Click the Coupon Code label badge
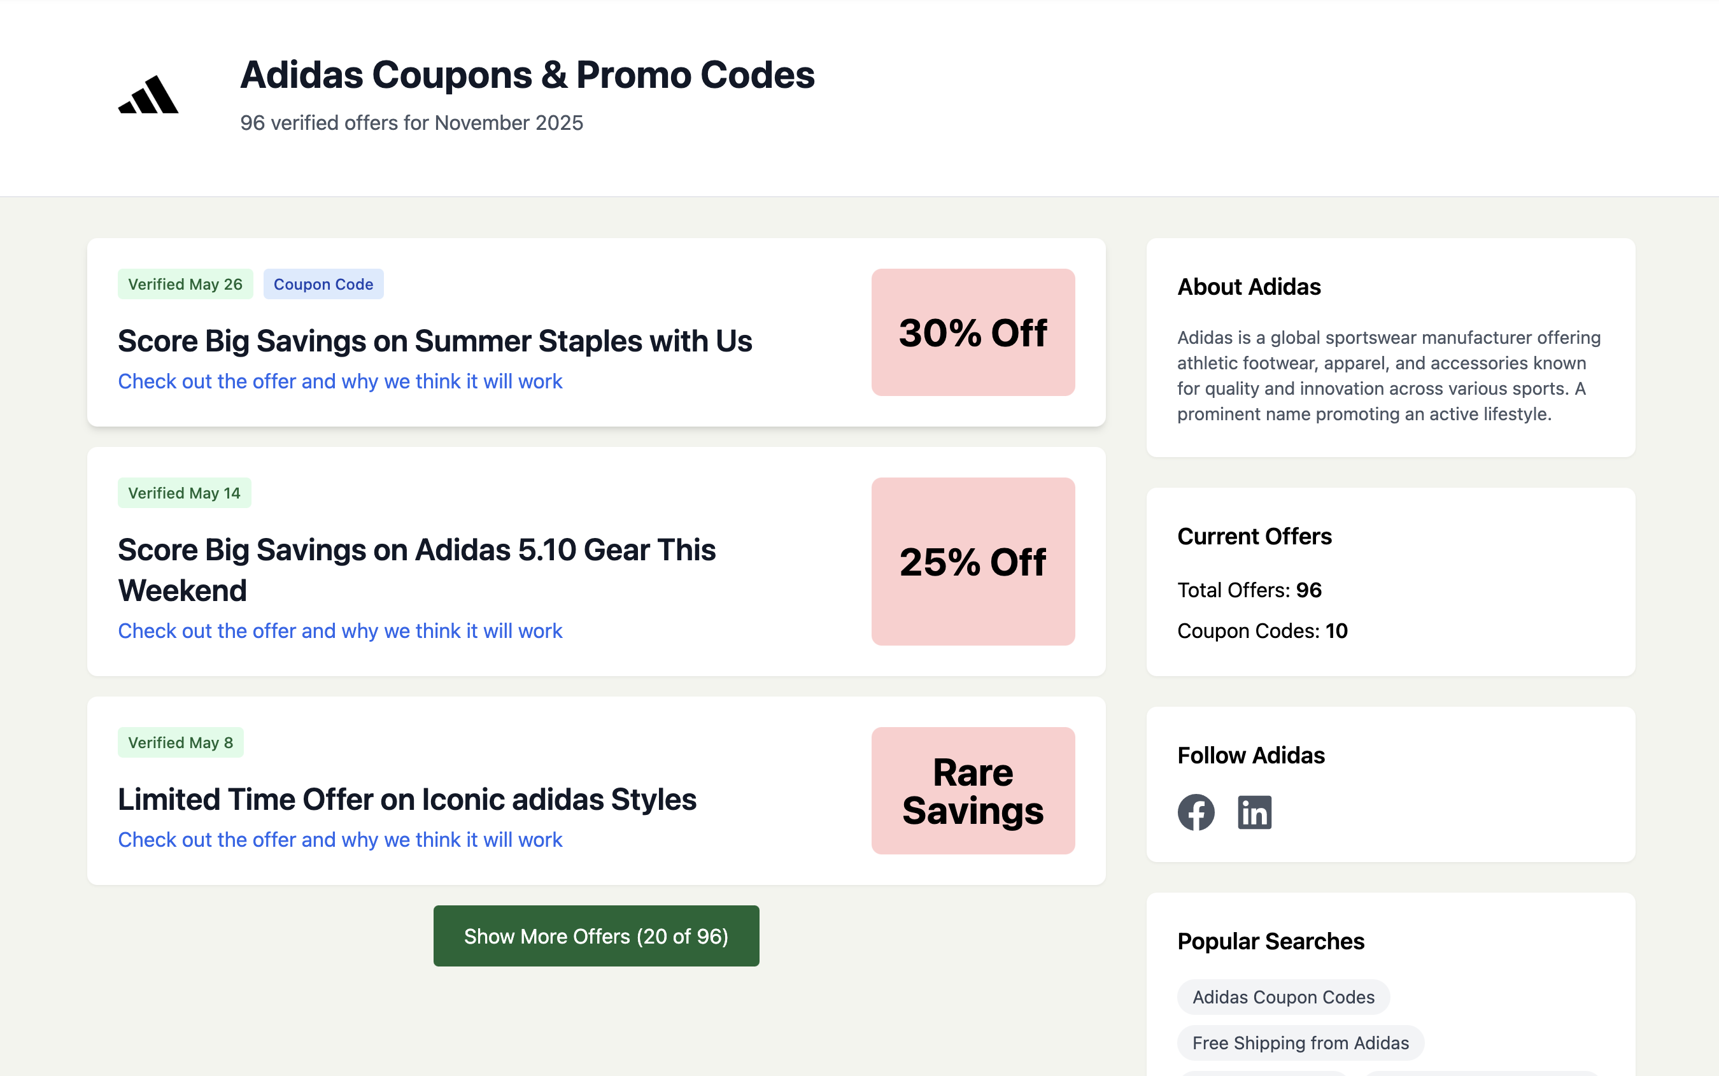 coord(323,284)
